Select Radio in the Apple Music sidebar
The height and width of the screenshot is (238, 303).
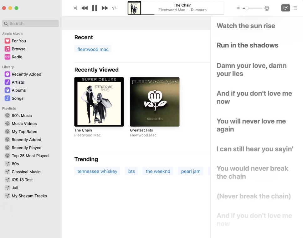point(18,57)
